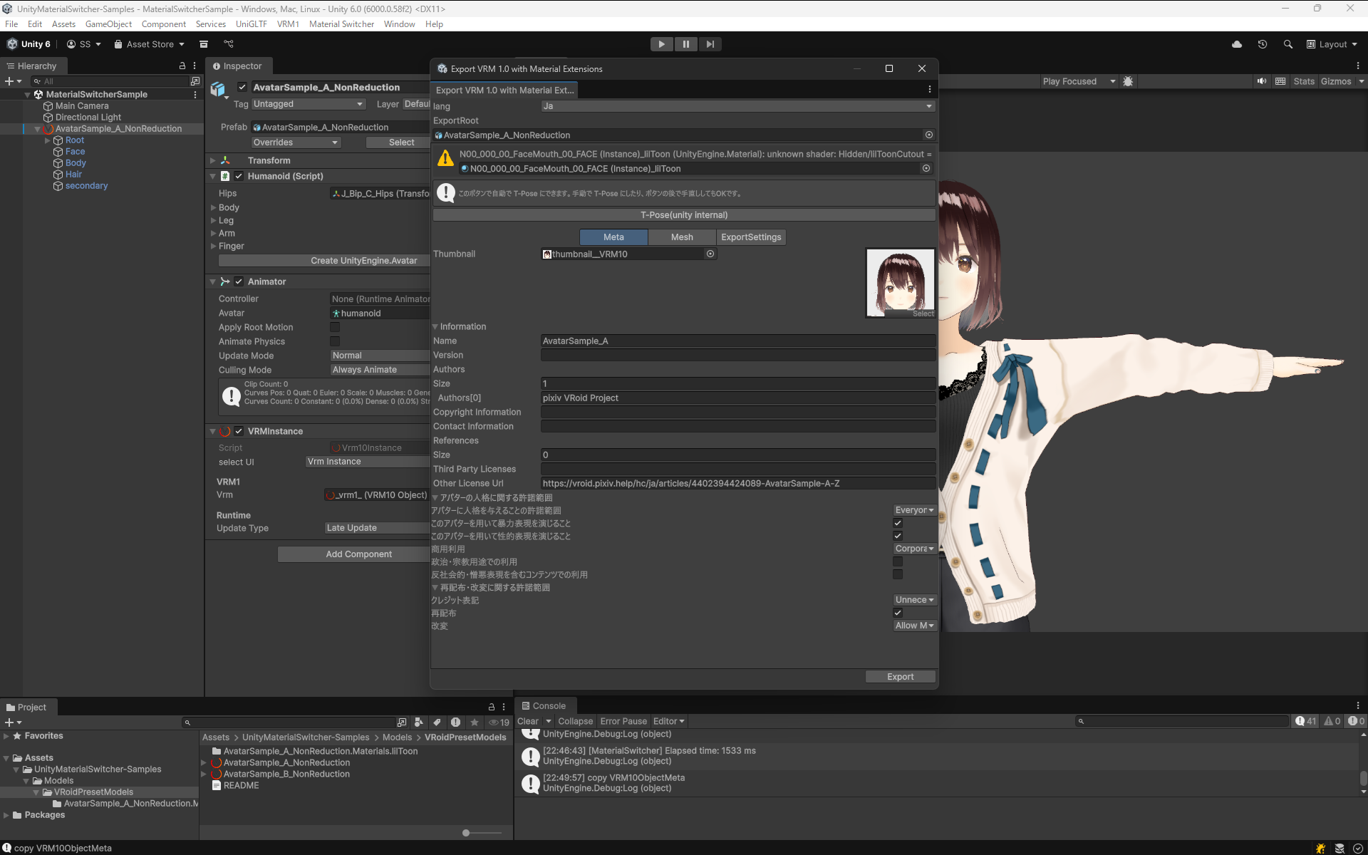The height and width of the screenshot is (855, 1368).
Task: Click the Step frame button
Action: [x=710, y=44]
